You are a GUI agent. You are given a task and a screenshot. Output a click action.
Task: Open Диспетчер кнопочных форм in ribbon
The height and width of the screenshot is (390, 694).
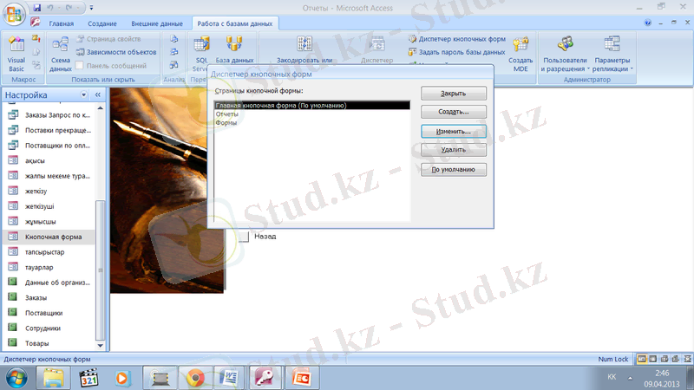coord(457,39)
